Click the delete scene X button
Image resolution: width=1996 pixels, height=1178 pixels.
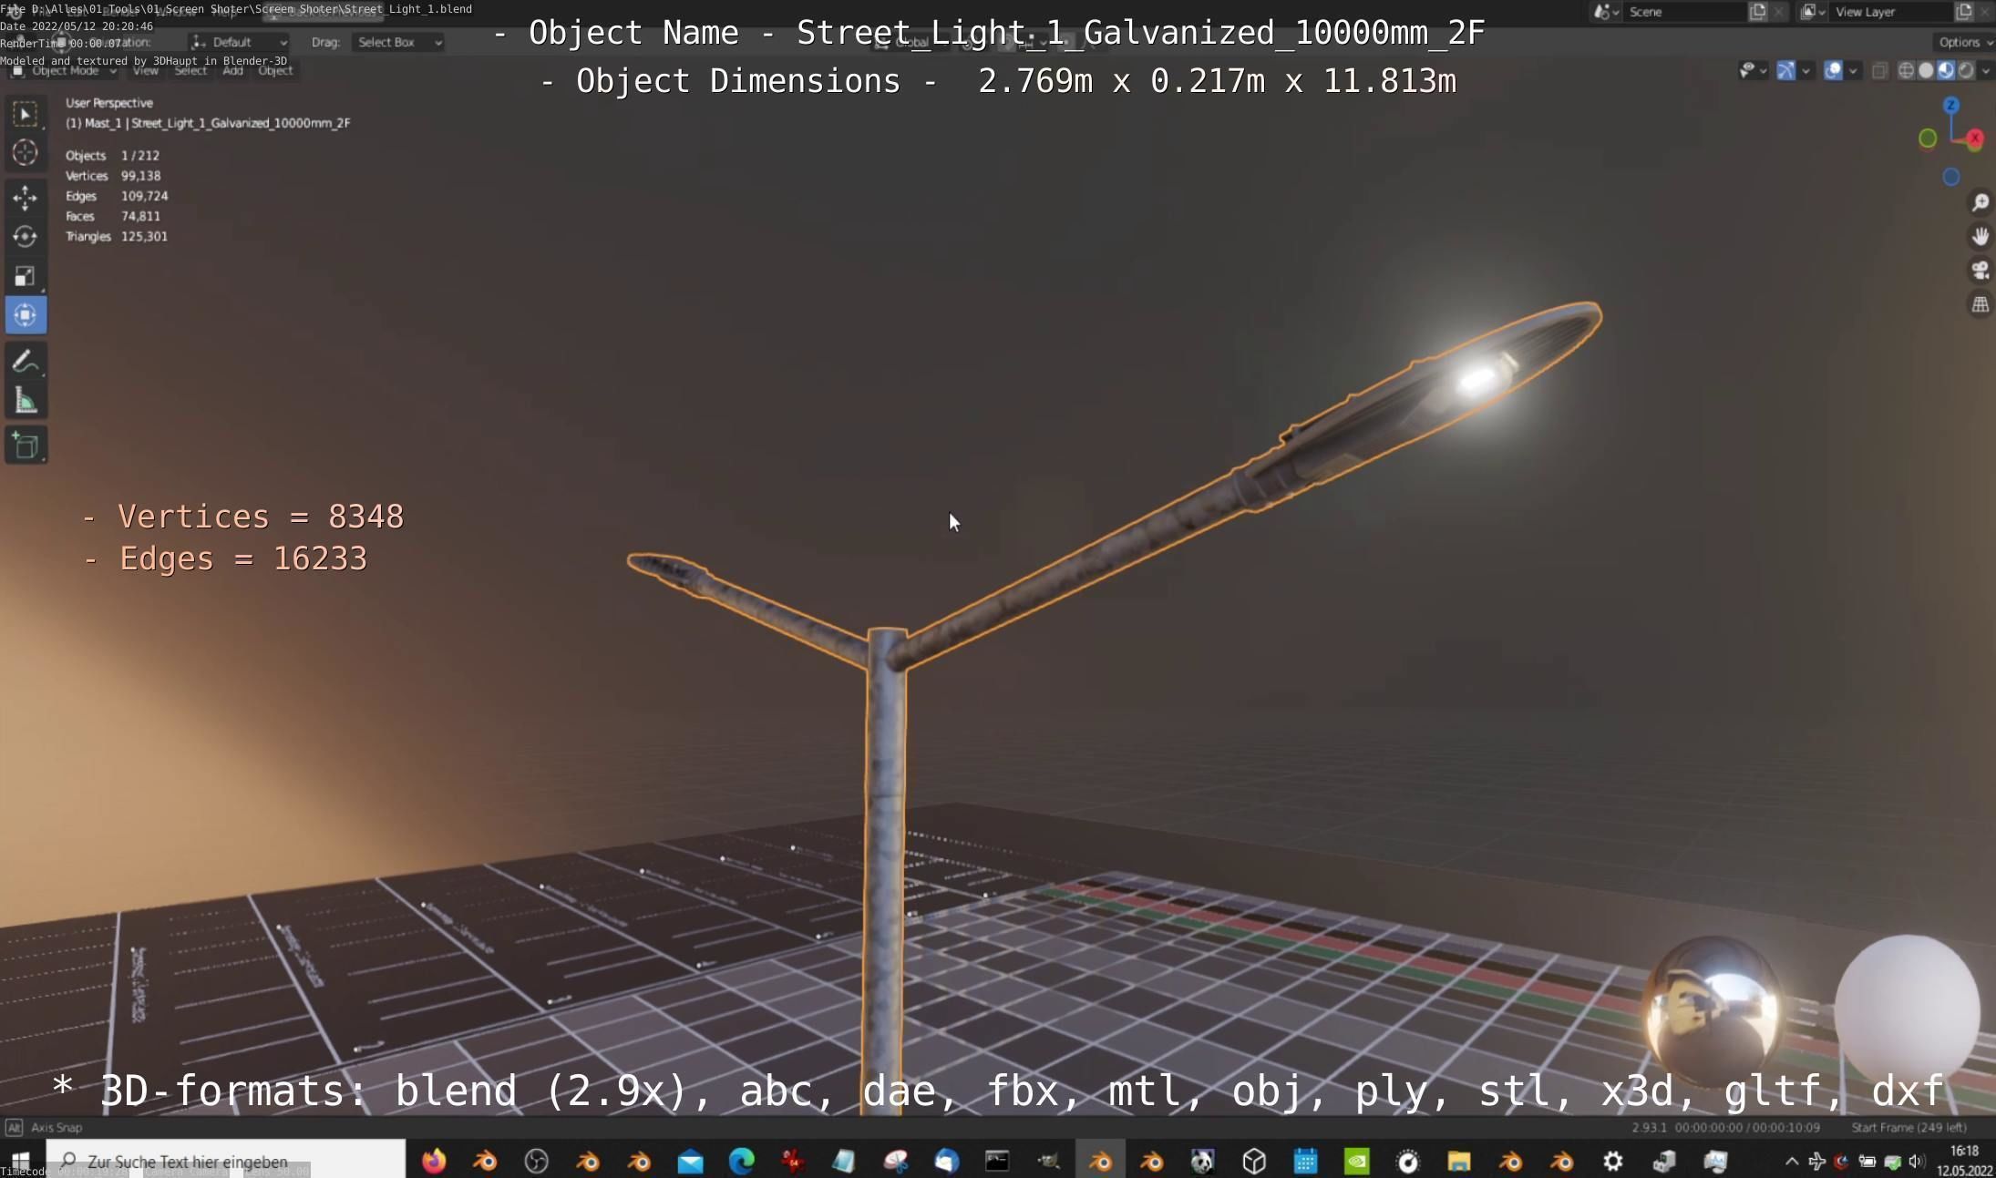tap(1778, 12)
